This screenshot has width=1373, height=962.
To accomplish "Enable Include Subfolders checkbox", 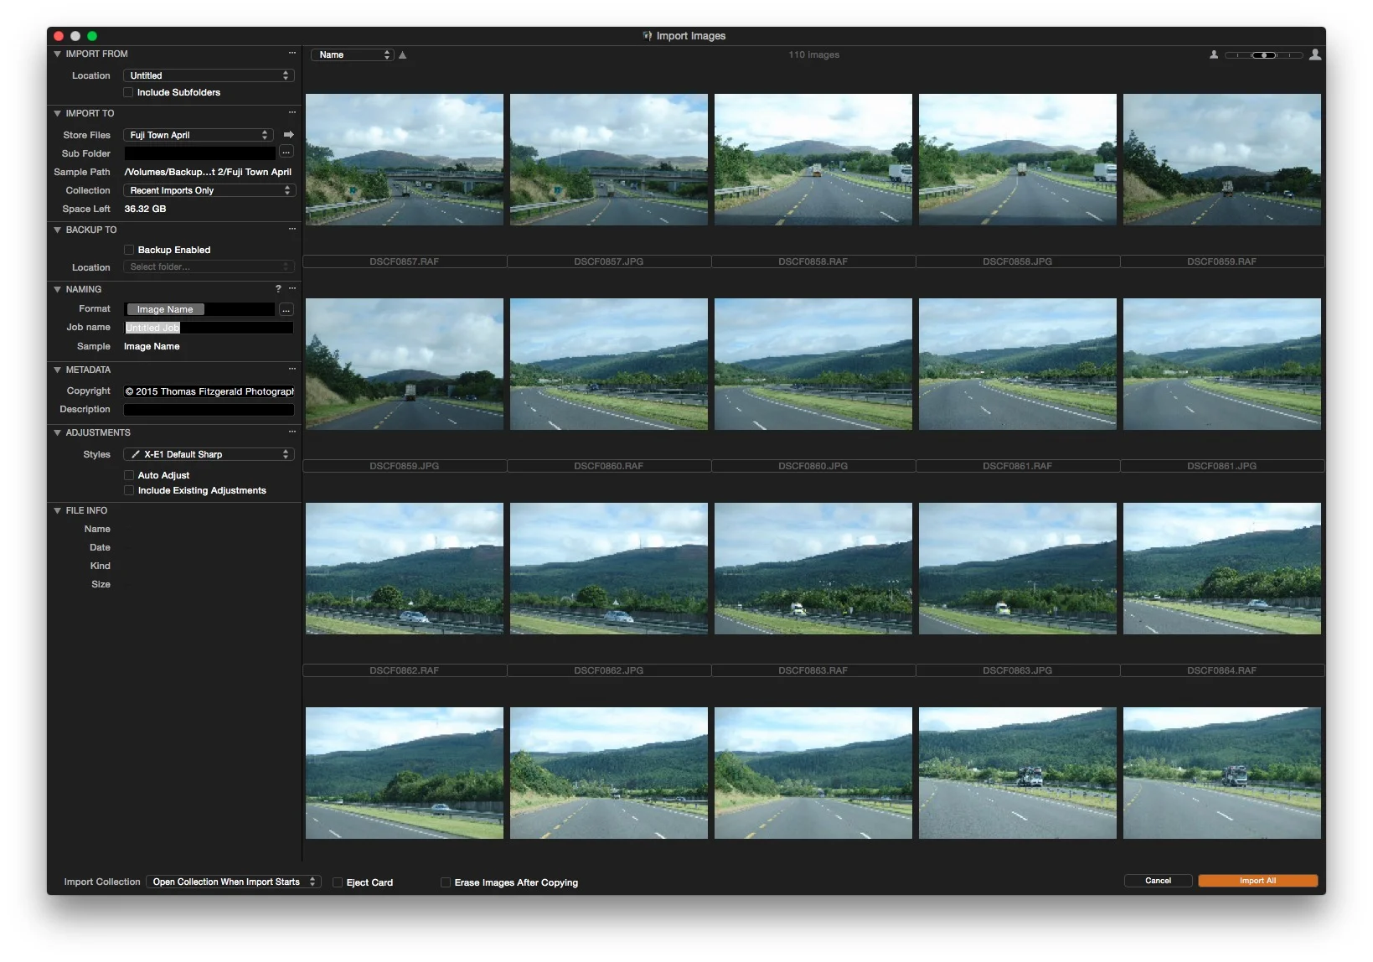I will click(128, 92).
